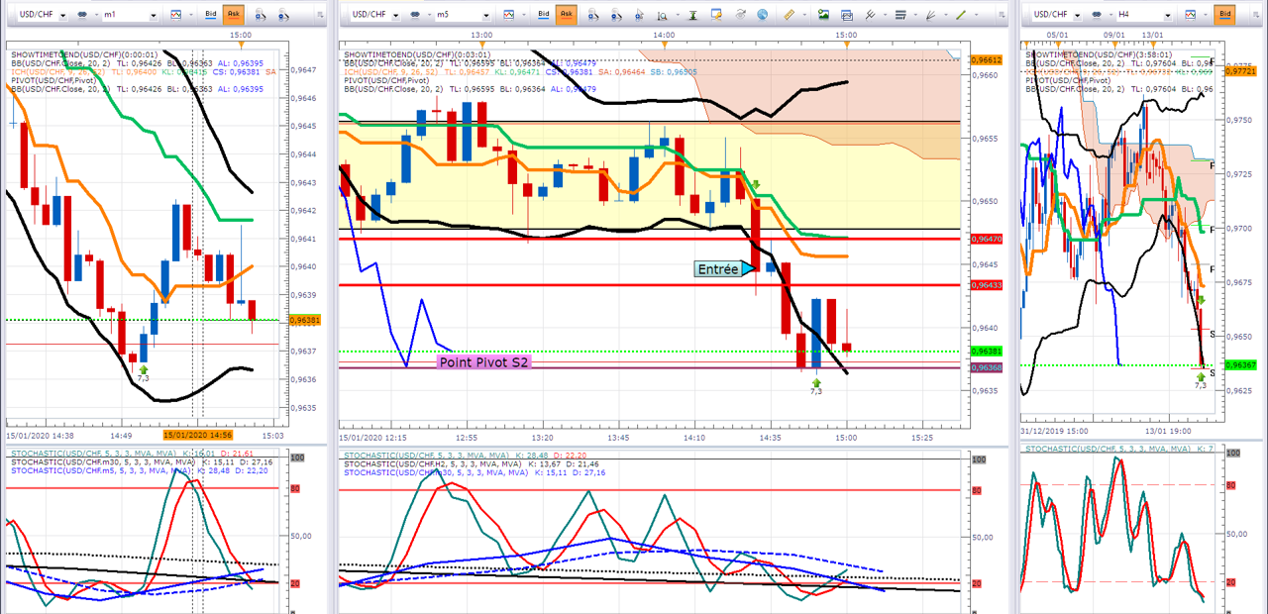Click the green 0,96367 price tag on the H4 chart
The image size is (1268, 614).
point(1242,365)
